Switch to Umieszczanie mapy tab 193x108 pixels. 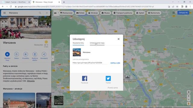pyautogui.click(x=97, y=43)
